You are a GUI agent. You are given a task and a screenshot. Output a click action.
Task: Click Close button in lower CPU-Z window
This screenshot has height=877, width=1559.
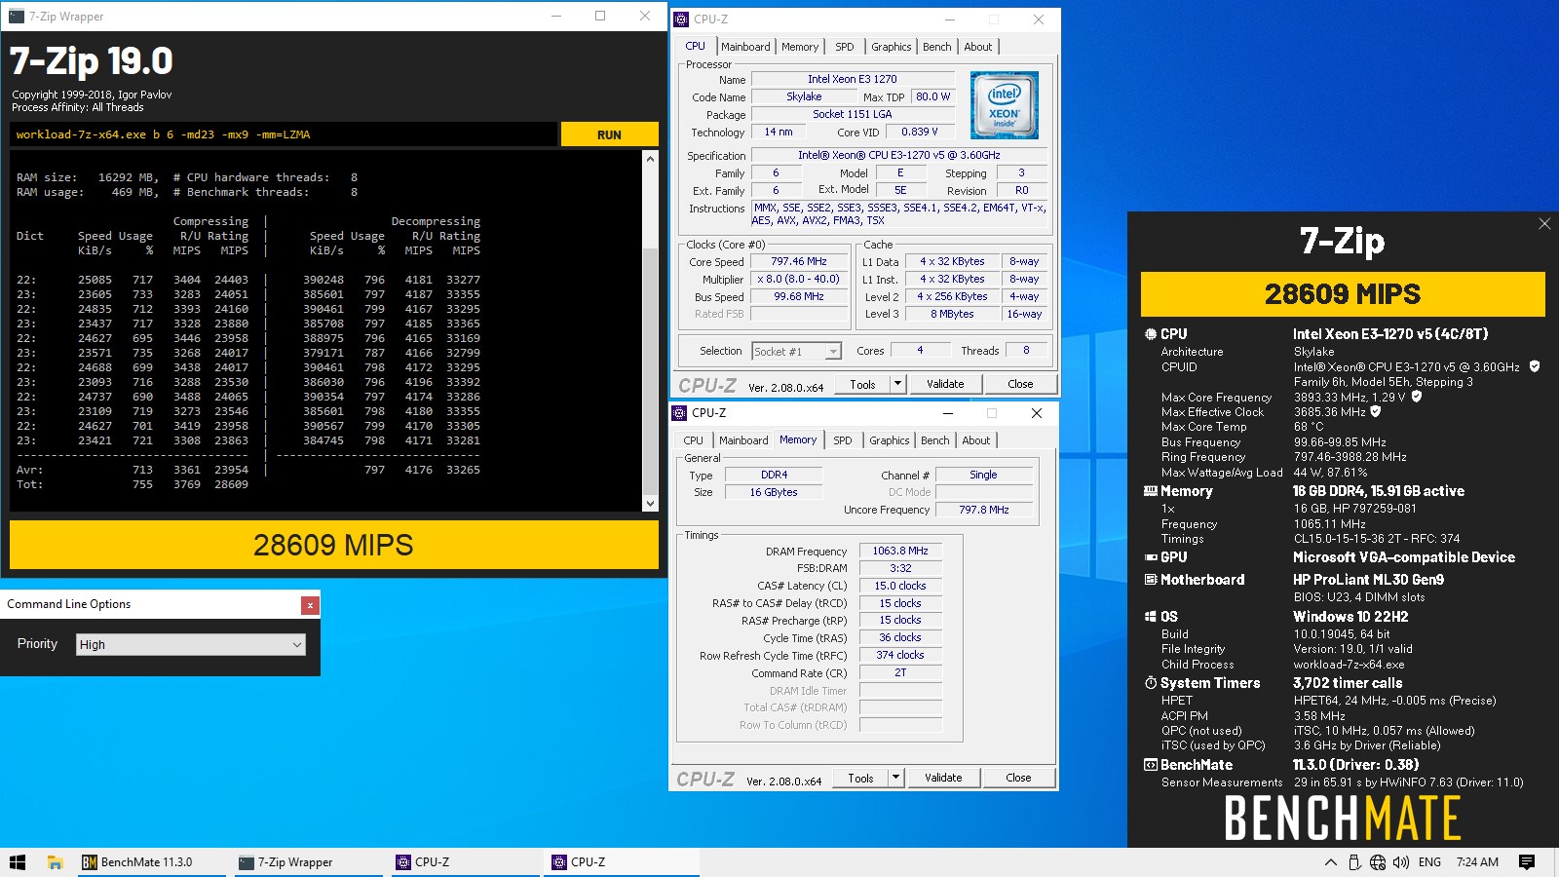[x=1018, y=778]
